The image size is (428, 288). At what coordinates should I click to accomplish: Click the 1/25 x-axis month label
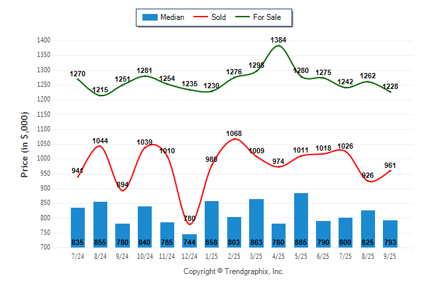211,255
